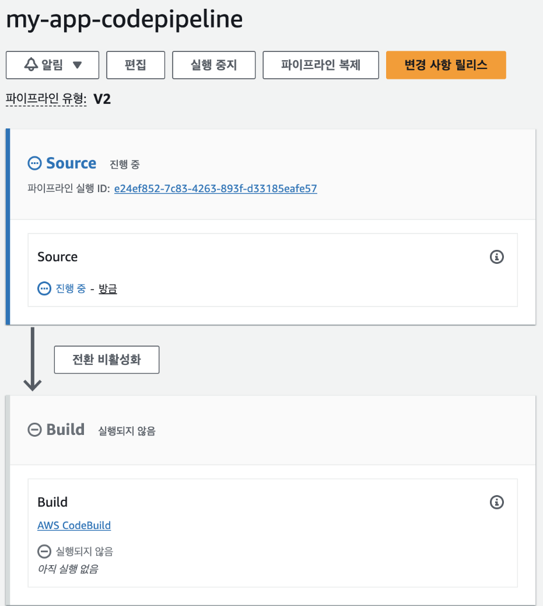
Task: Click the orange 변경 사항 릴리스 button
Action: (x=446, y=65)
